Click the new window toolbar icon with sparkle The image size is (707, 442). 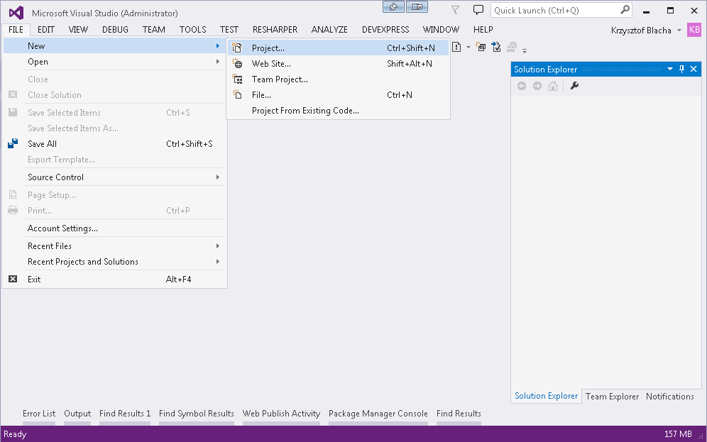[481, 47]
